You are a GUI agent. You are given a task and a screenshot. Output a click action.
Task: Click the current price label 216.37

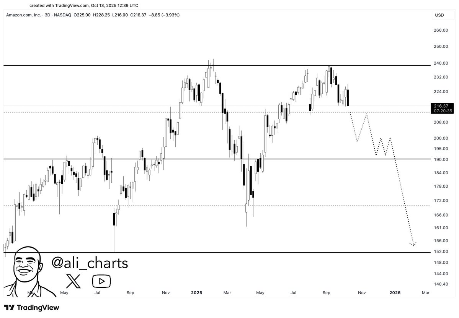coord(439,106)
